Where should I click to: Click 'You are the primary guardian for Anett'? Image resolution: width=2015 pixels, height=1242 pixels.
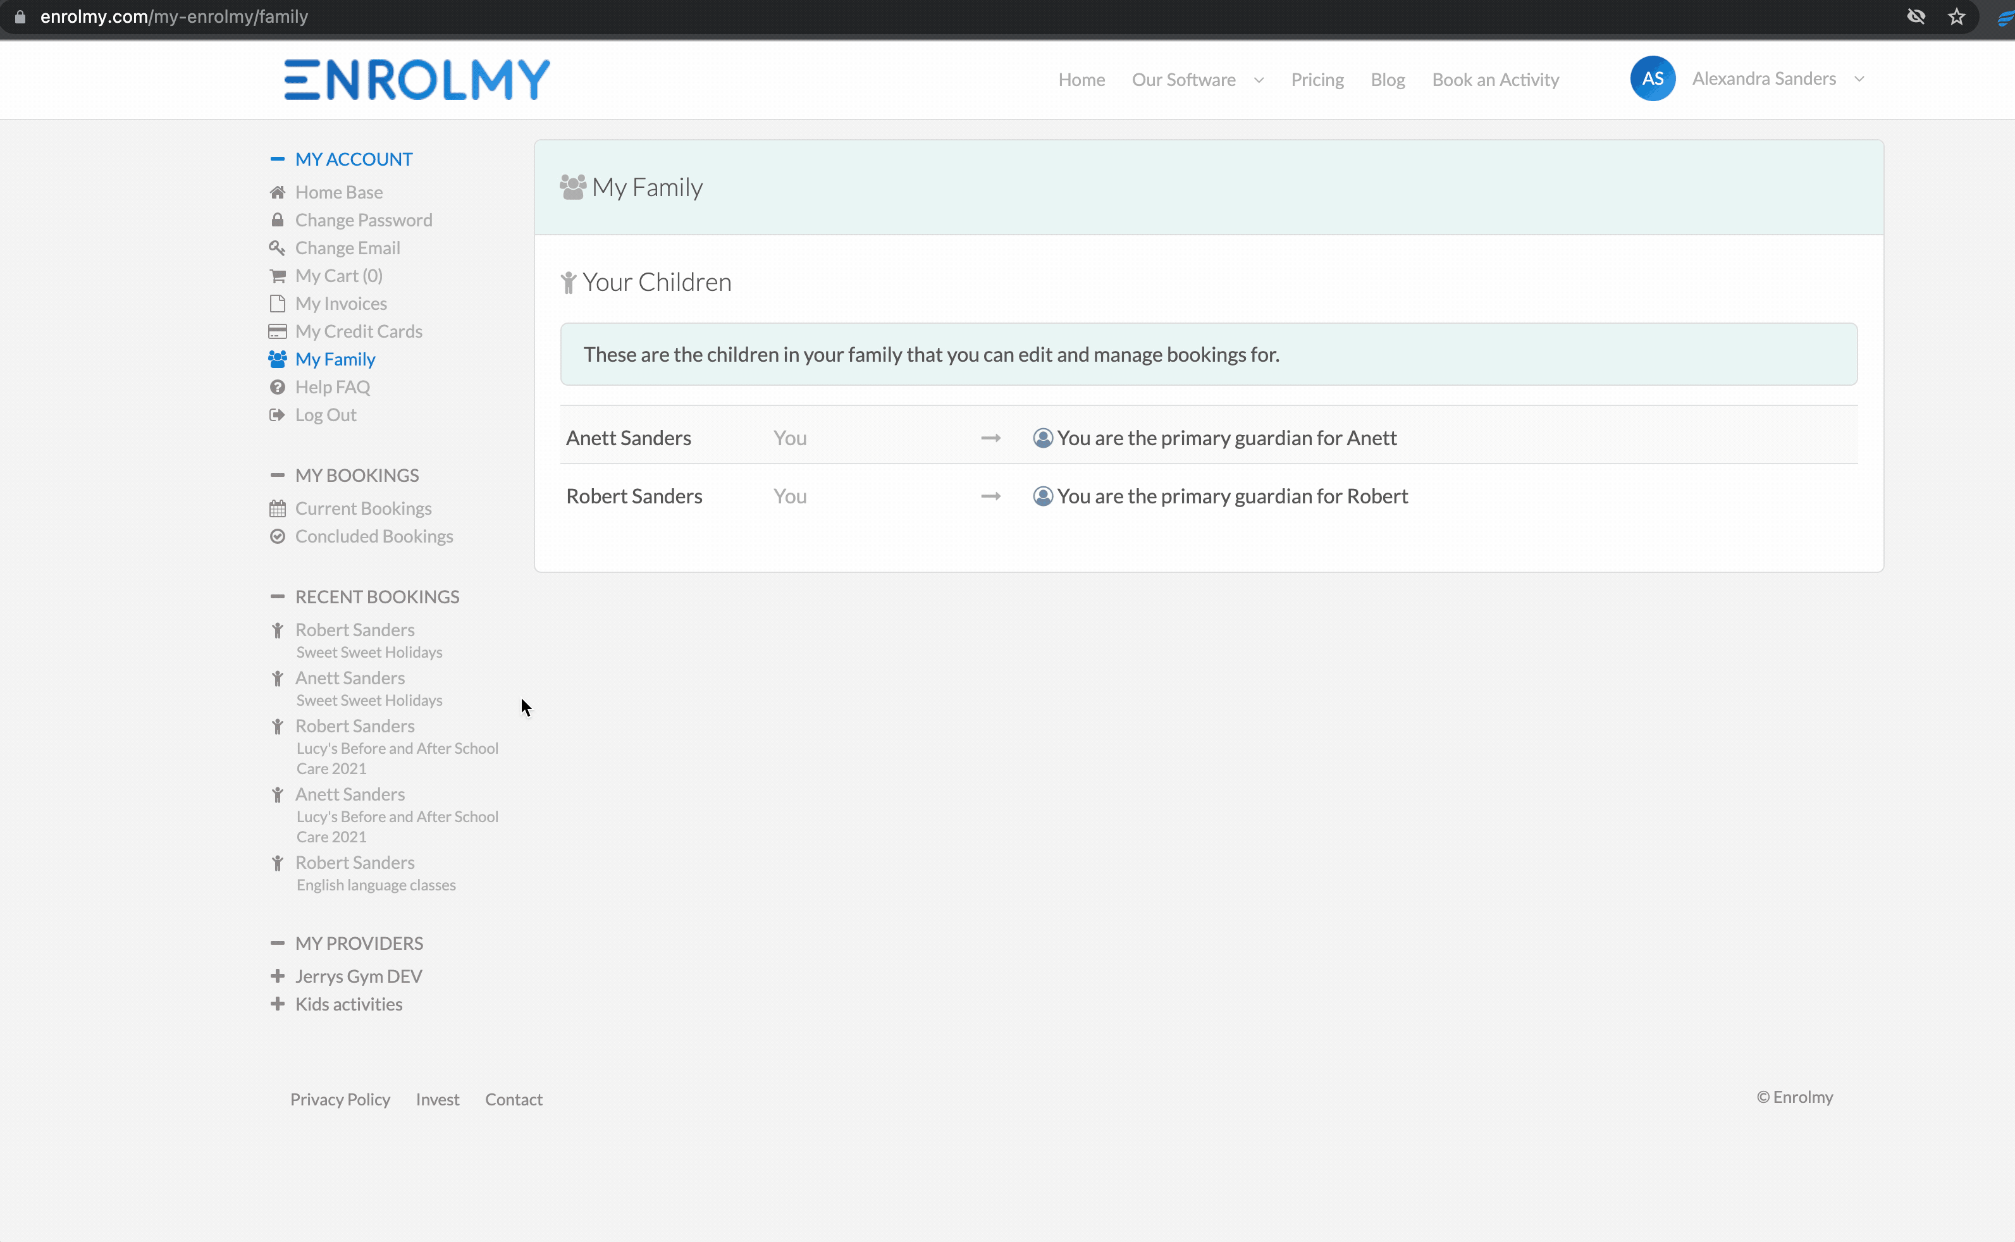point(1226,438)
